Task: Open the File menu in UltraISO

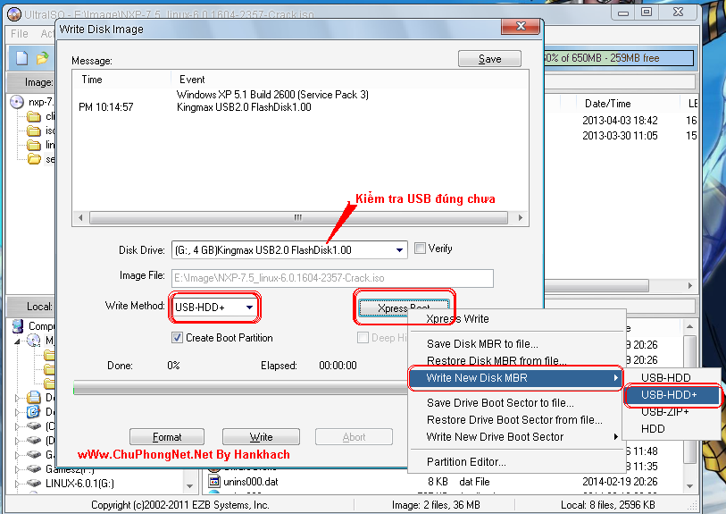Action: pyautogui.click(x=20, y=33)
